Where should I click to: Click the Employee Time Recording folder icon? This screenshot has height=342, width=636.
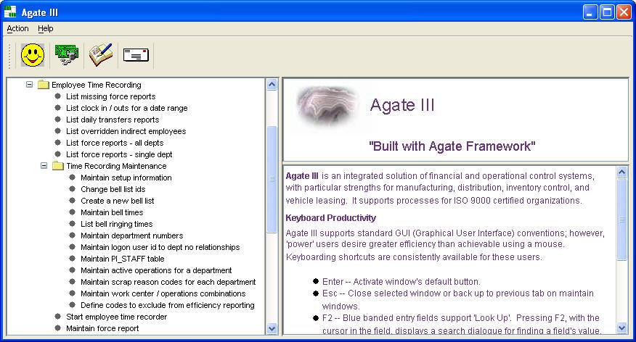pyautogui.click(x=44, y=85)
